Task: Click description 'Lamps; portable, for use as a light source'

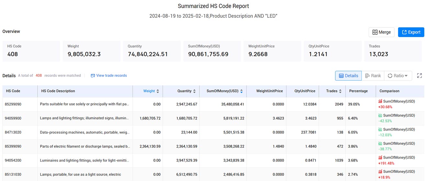Action: 80,175
